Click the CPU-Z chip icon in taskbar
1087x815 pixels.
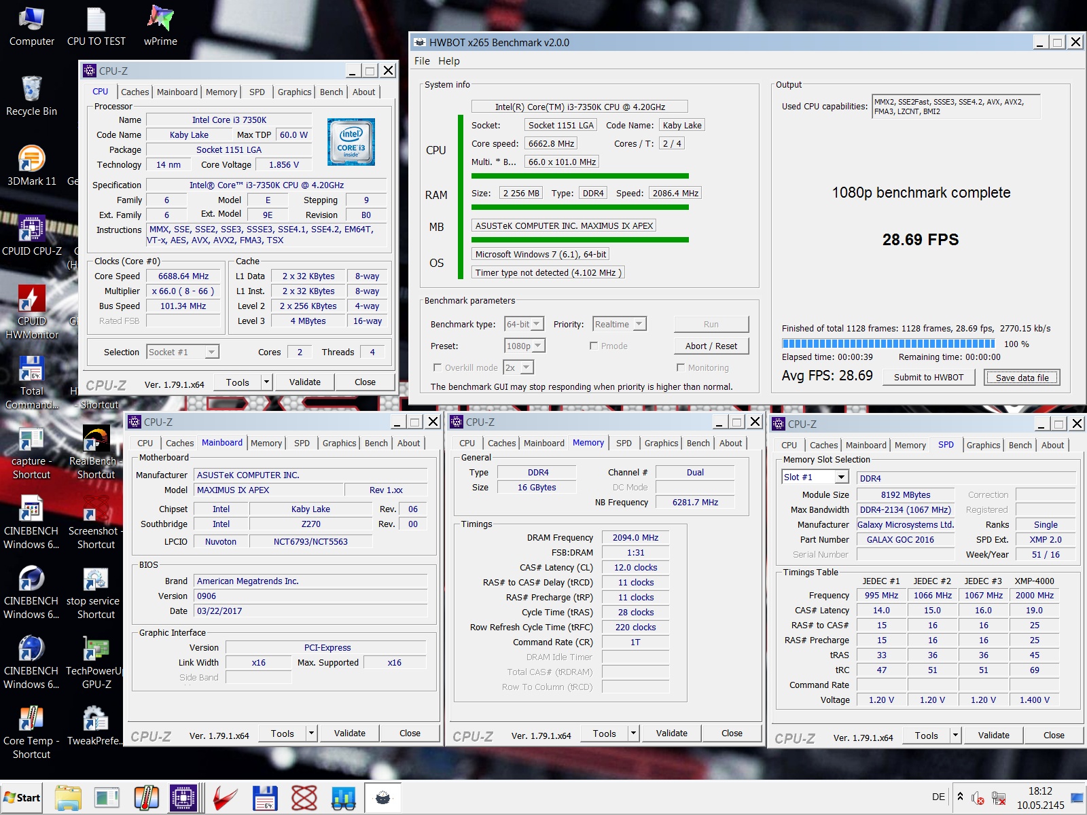point(183,798)
